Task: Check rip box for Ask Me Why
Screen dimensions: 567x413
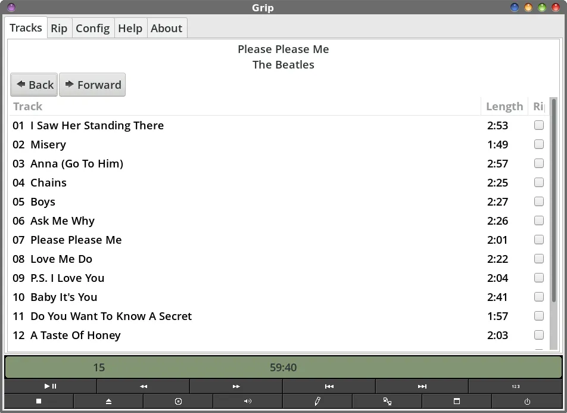Action: tap(539, 221)
